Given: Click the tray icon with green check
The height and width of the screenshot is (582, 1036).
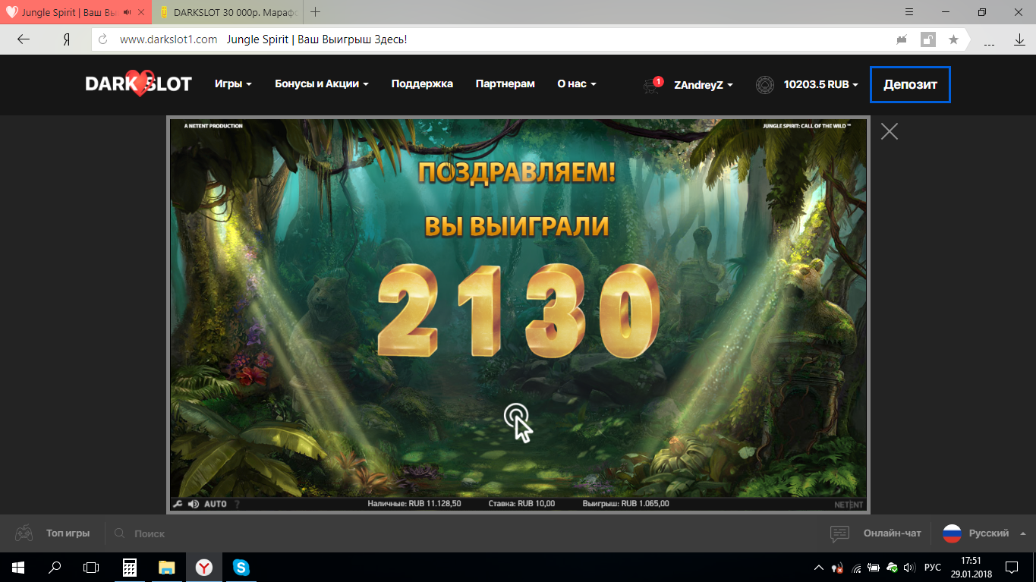Looking at the screenshot, I should point(892,568).
